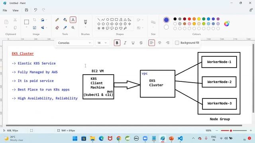Viewport: 255px width, 143px height.
Task: Click the Cut scissors icon
Action: point(15,20)
